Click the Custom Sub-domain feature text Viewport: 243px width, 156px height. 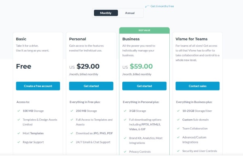click(x=196, y=120)
